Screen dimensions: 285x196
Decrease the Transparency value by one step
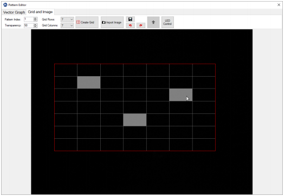coord(35,26)
